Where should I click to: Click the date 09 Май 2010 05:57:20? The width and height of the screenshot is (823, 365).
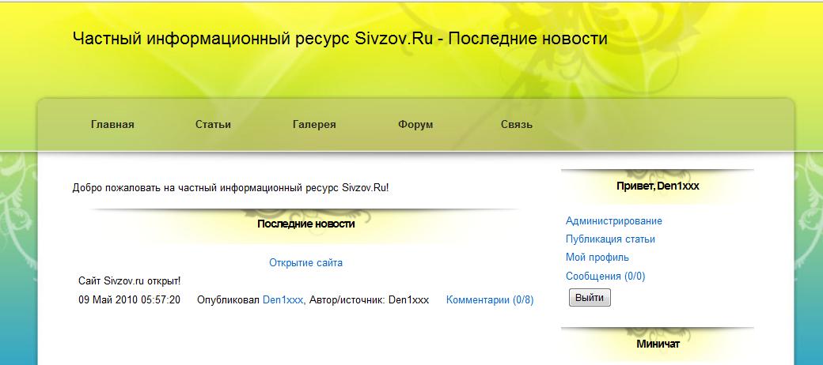pyautogui.click(x=129, y=300)
